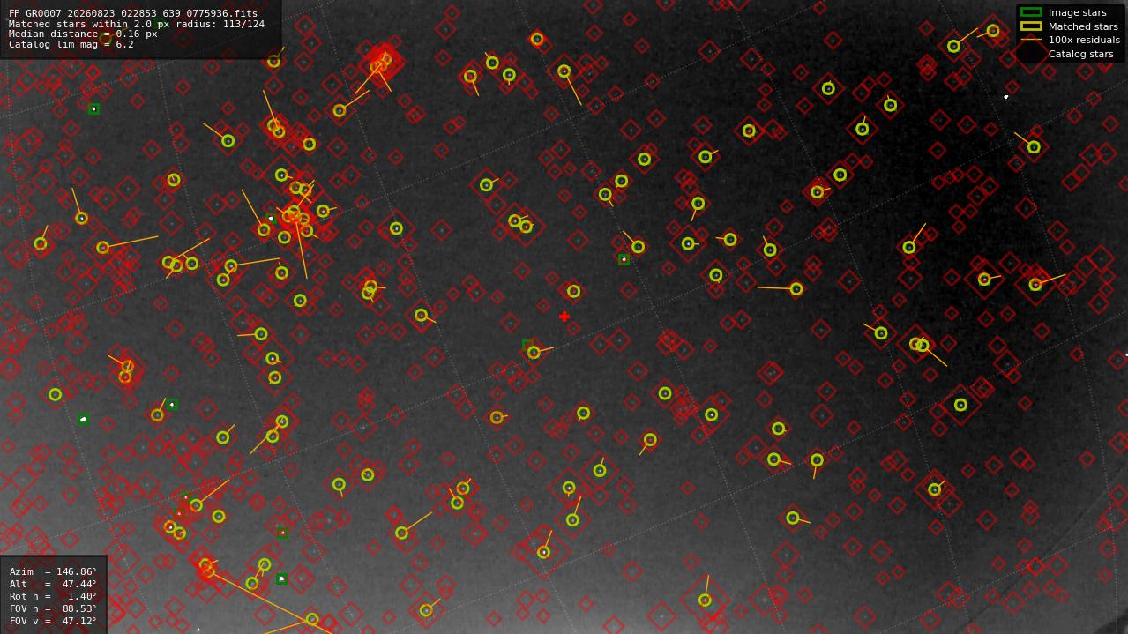Click the '100x residuals' legend label
The image size is (1128, 634).
point(1084,40)
